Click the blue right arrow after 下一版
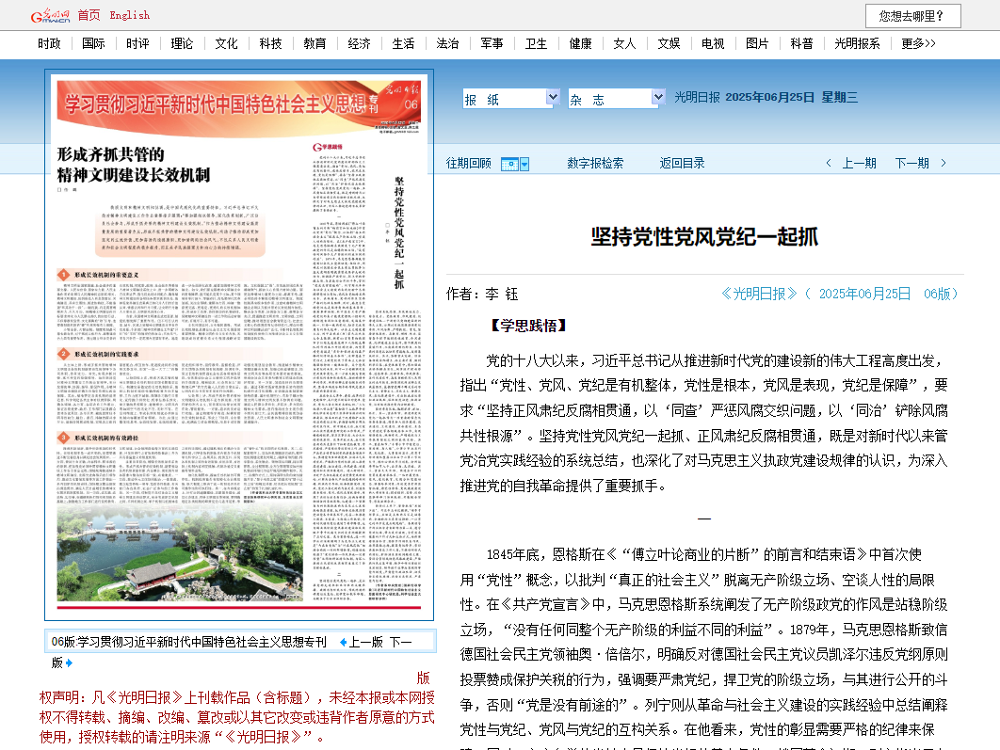Screen dimensions: 1000x750 69,662
